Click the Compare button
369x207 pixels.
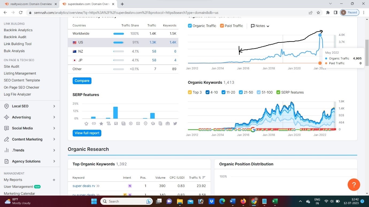[x=82, y=81]
